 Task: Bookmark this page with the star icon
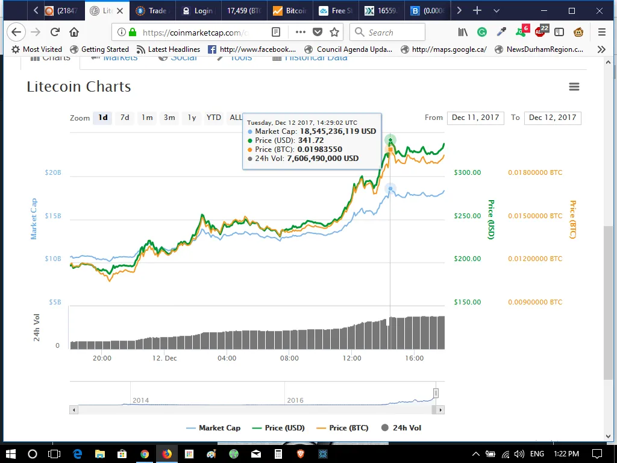(334, 33)
